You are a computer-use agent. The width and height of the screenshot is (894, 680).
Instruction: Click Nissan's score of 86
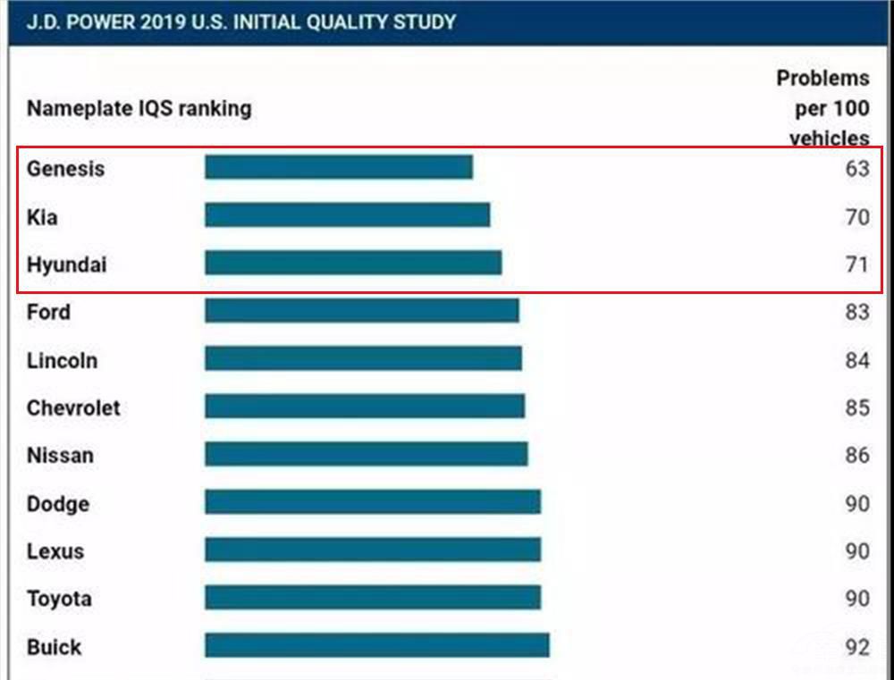(856, 455)
